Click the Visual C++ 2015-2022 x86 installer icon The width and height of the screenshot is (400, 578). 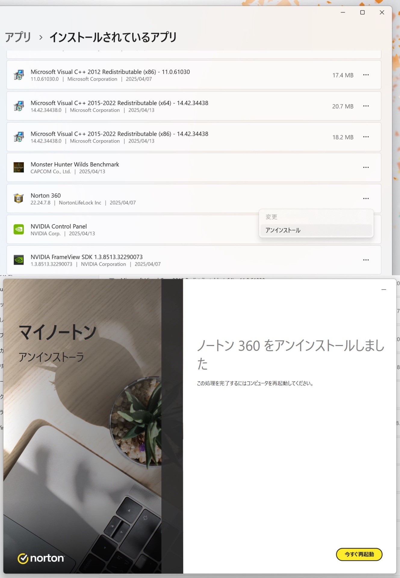[x=19, y=137]
